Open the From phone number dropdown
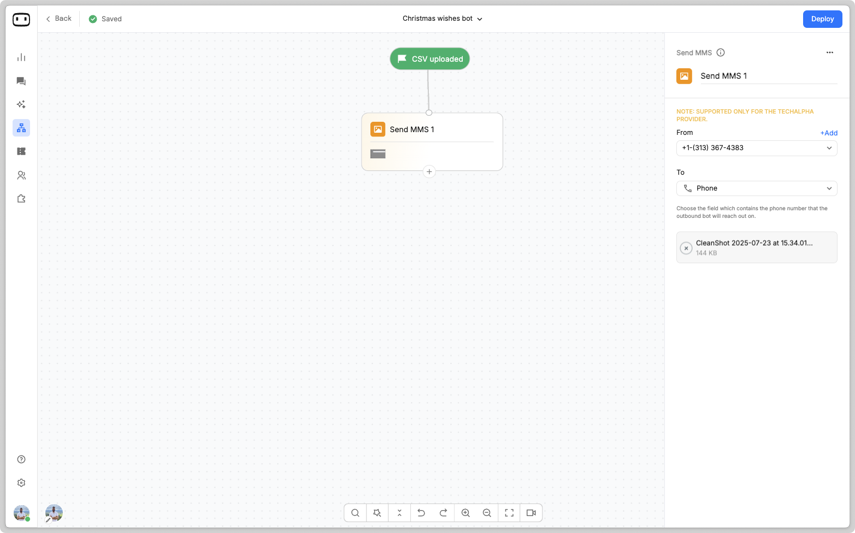Image resolution: width=855 pixels, height=533 pixels. point(756,148)
